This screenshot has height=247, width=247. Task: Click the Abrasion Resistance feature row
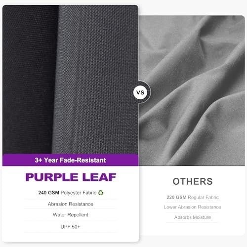tap(71, 204)
